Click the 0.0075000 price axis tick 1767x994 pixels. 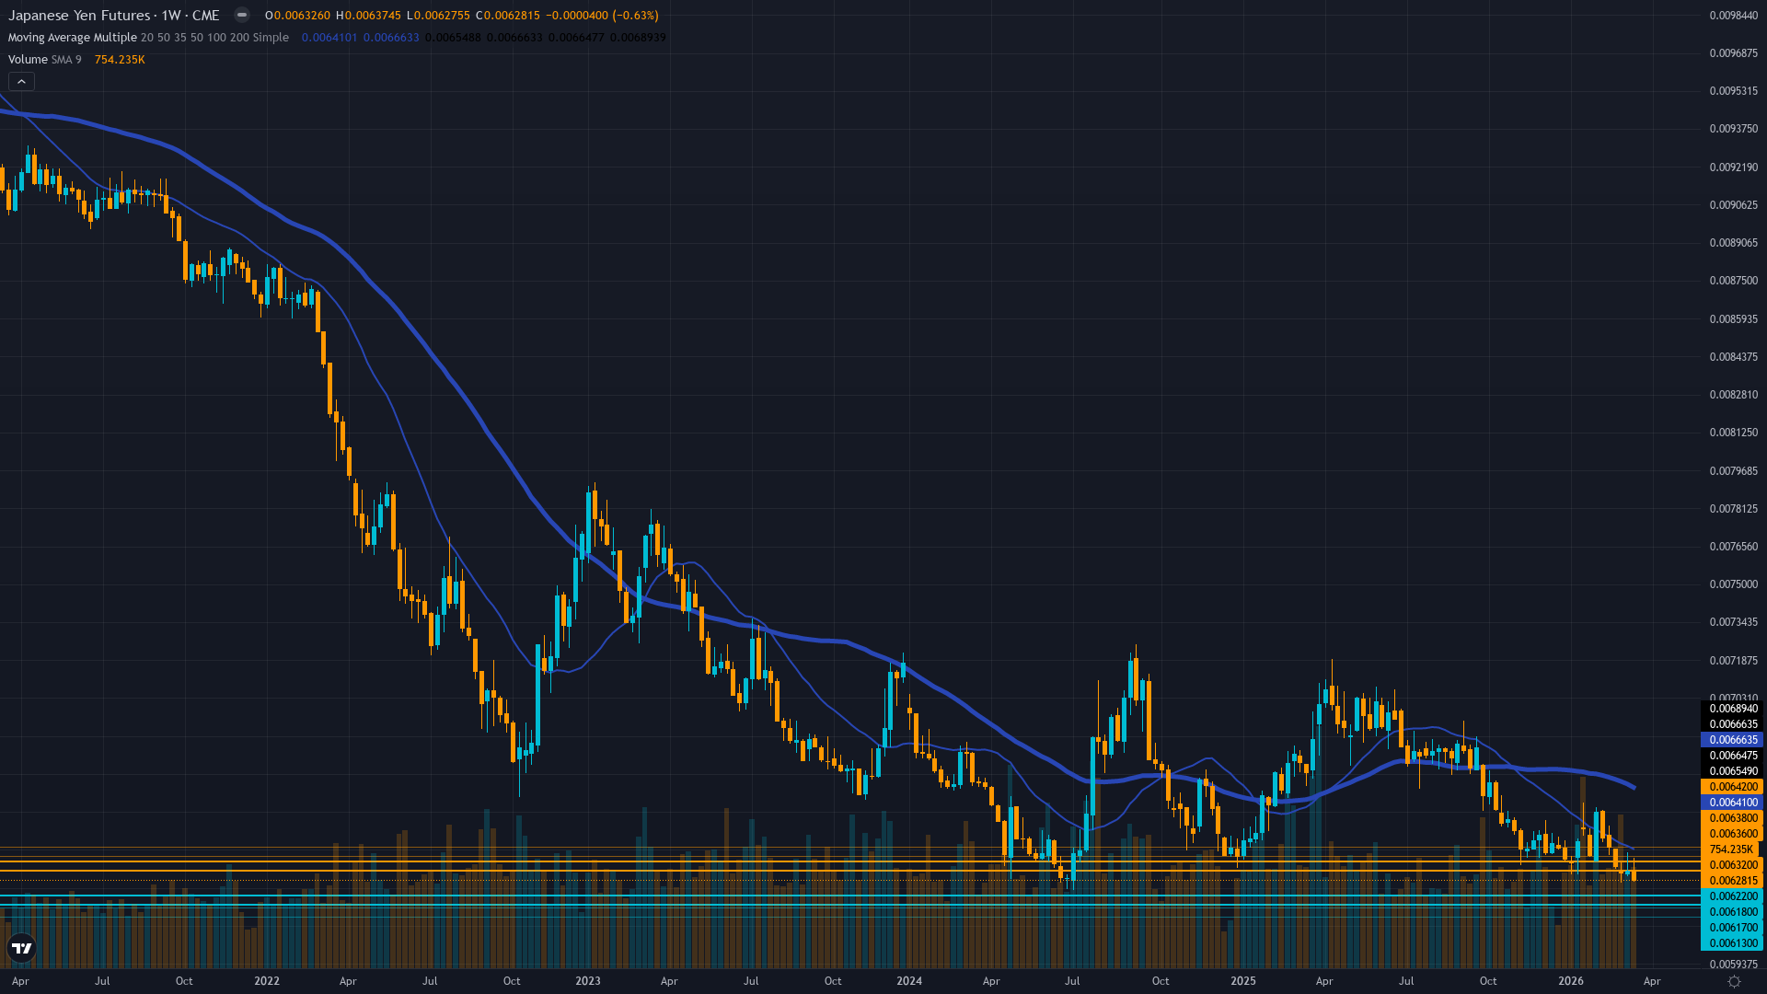click(1733, 584)
